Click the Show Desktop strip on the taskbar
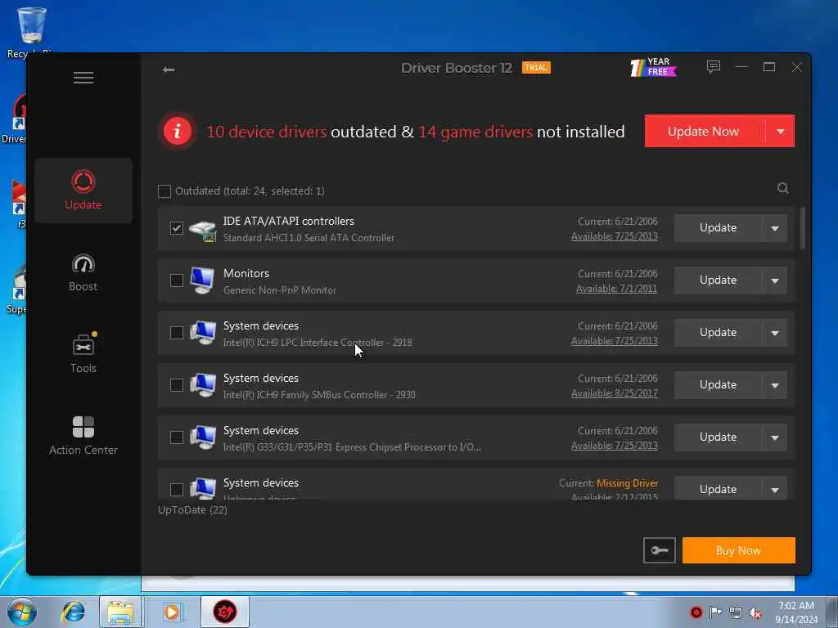Image resolution: width=838 pixels, height=628 pixels. point(832,612)
